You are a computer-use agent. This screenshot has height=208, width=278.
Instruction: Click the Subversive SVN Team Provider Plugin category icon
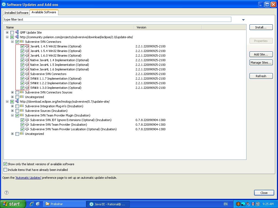[x=22, y=115]
